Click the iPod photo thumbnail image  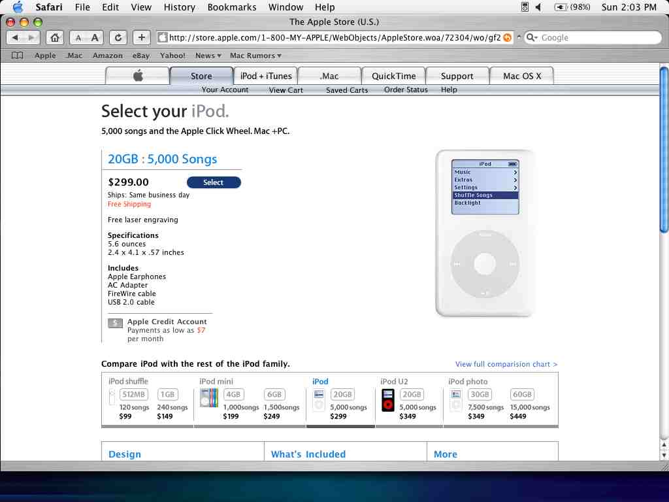coord(455,400)
